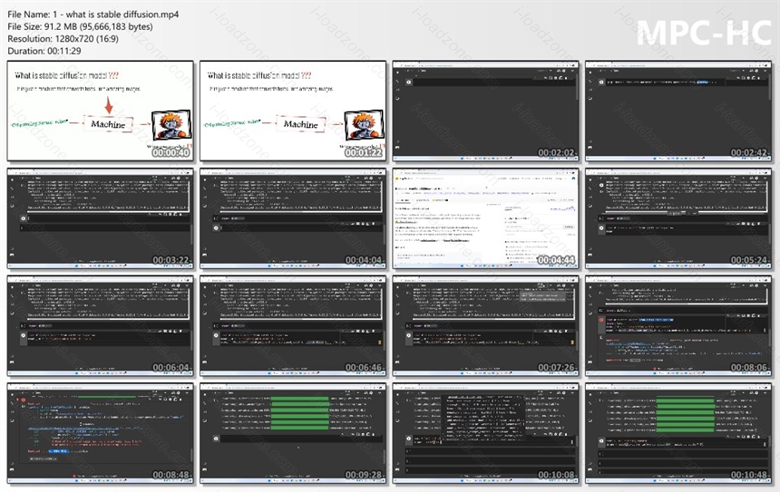Image resolution: width=780 pixels, height=492 pixels.
Task: Click the thumbnail at 00:02:02
Action: click(x=485, y=111)
